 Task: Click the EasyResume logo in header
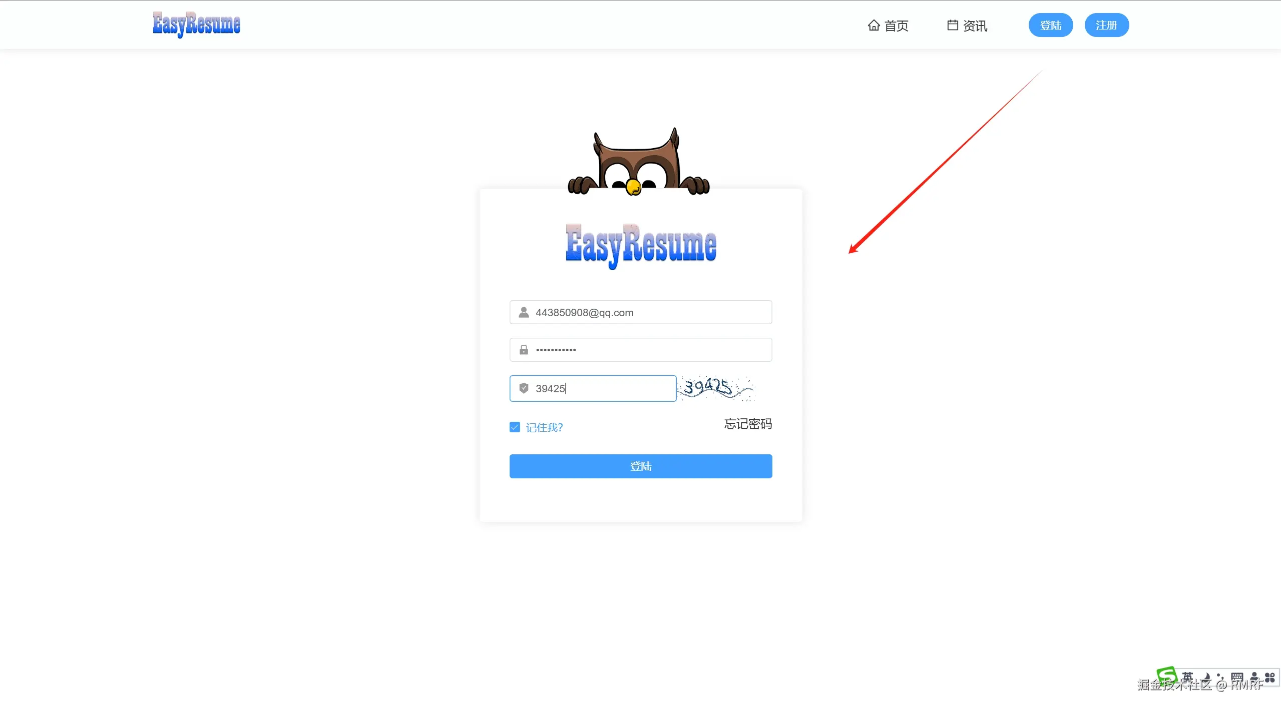(196, 24)
